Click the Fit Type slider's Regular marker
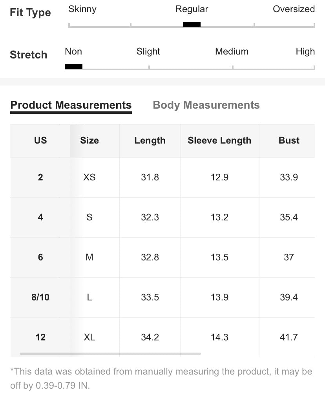The height and width of the screenshot is (402, 325). point(192,24)
